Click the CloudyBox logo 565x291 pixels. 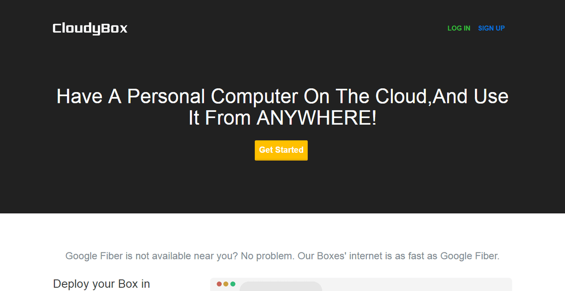(x=90, y=28)
